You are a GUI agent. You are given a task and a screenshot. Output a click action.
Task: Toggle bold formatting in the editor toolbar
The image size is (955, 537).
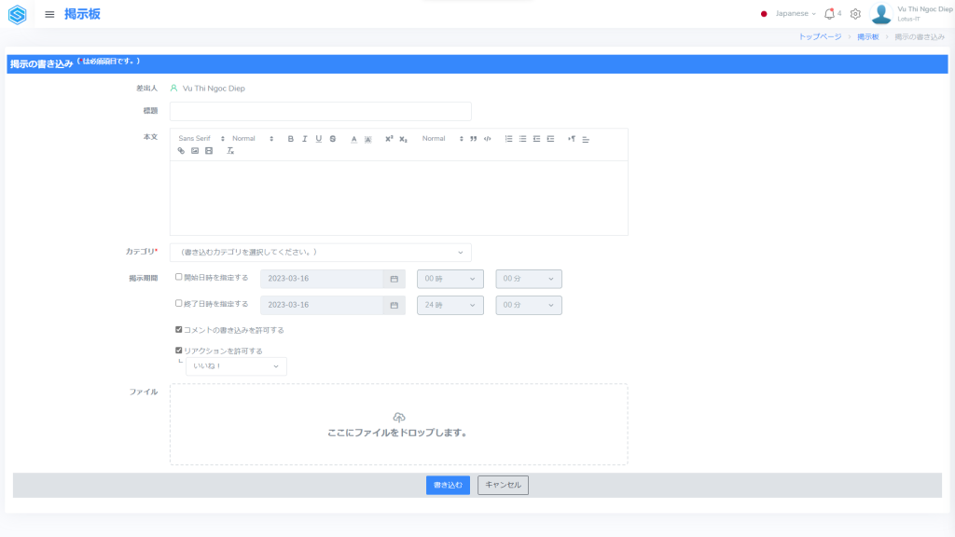click(290, 138)
